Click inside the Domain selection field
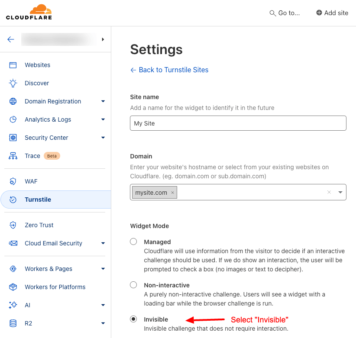356x338 pixels. tap(238, 192)
